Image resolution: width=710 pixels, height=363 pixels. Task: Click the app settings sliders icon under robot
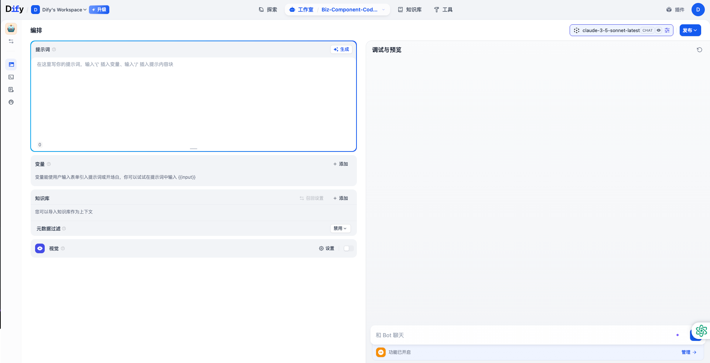11,41
